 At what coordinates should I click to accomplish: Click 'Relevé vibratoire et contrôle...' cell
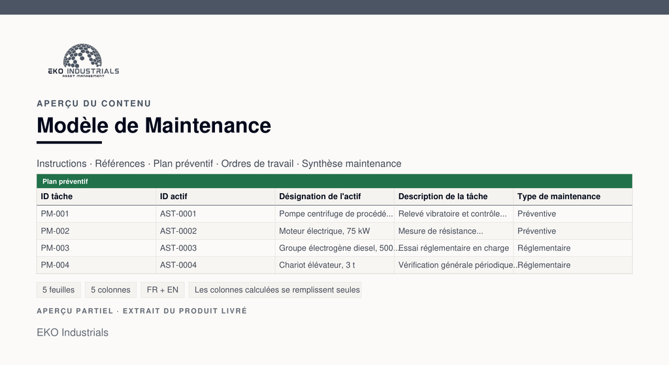tap(453, 214)
